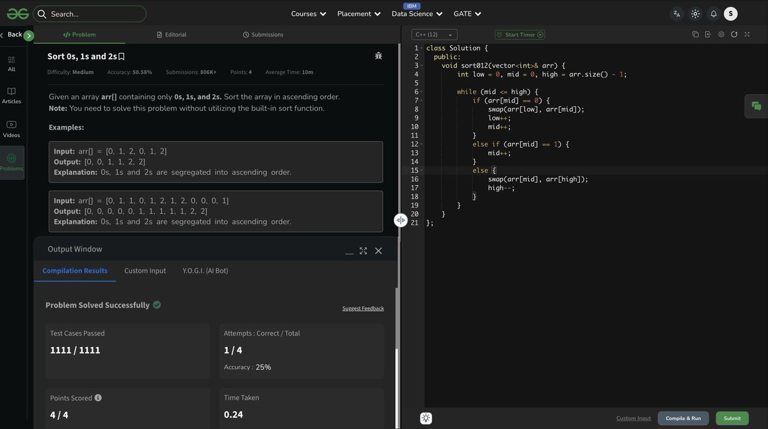Click the '1111 / 1111' test cases value

(75, 350)
